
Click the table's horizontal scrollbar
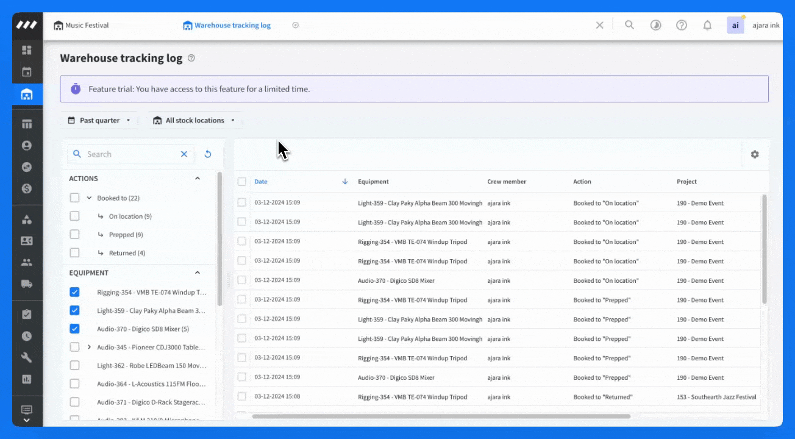click(x=441, y=416)
